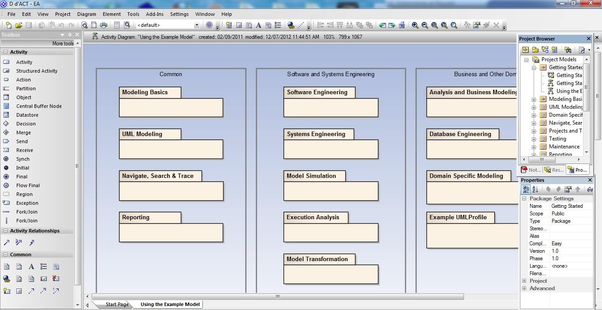Click the Print icon in the toolbar
Image resolution: width=602 pixels, height=310 pixels.
104,25
